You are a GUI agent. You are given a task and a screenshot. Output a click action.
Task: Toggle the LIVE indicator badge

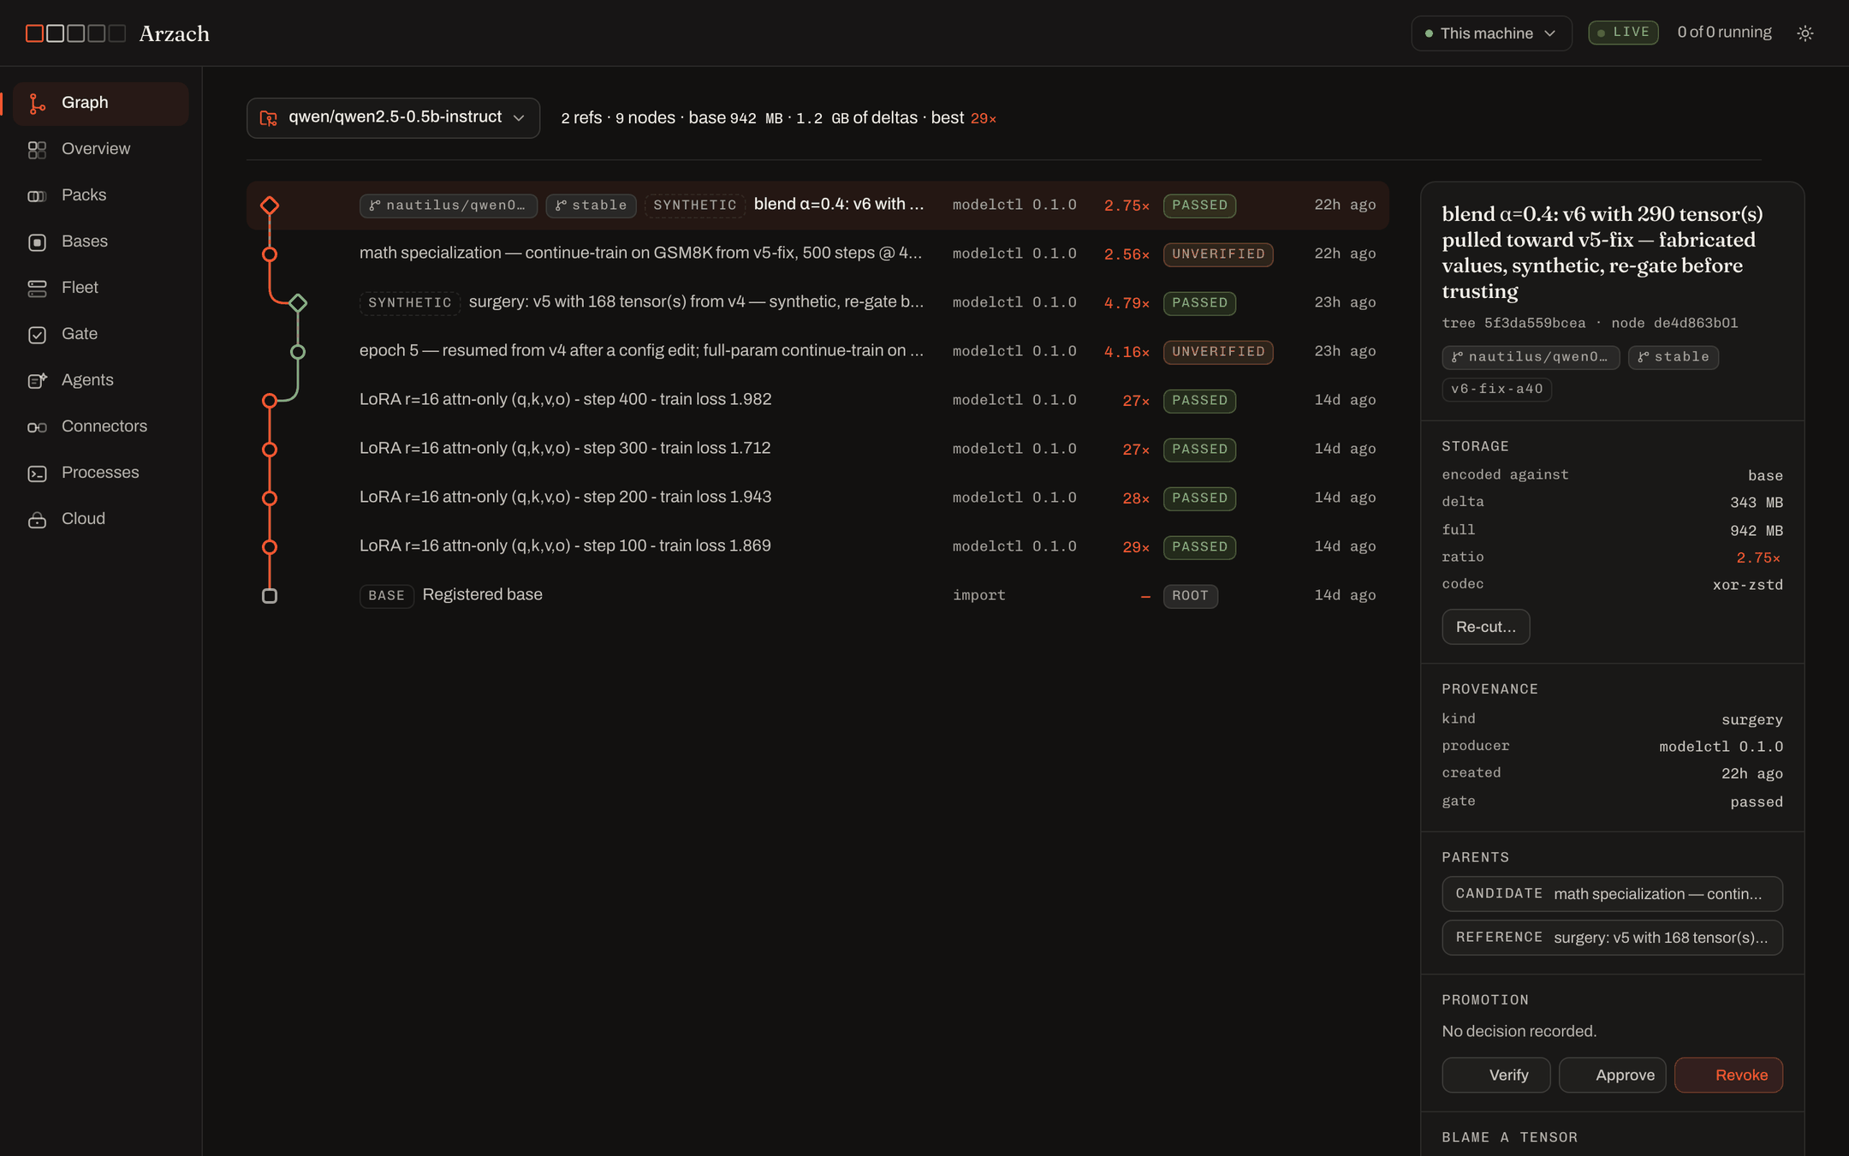pos(1623,33)
